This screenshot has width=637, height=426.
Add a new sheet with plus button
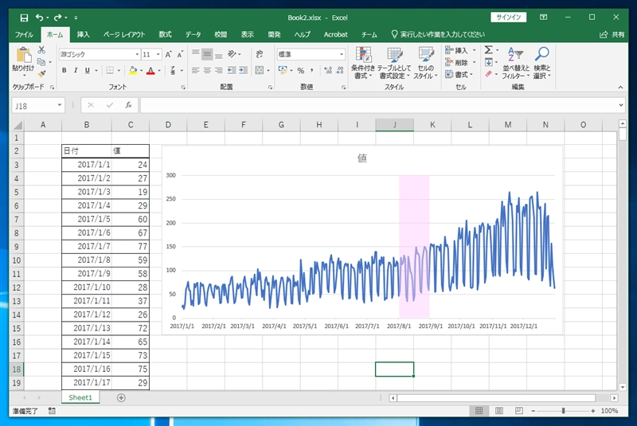(x=121, y=397)
